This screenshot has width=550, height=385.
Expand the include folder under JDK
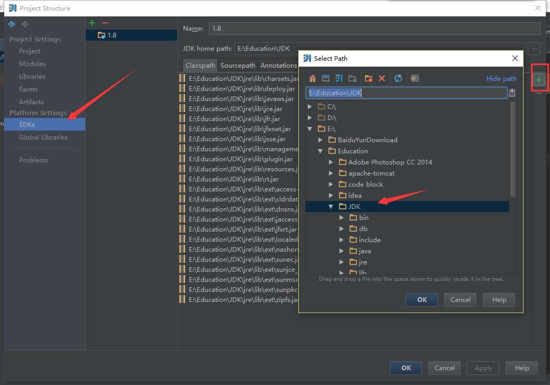(341, 240)
